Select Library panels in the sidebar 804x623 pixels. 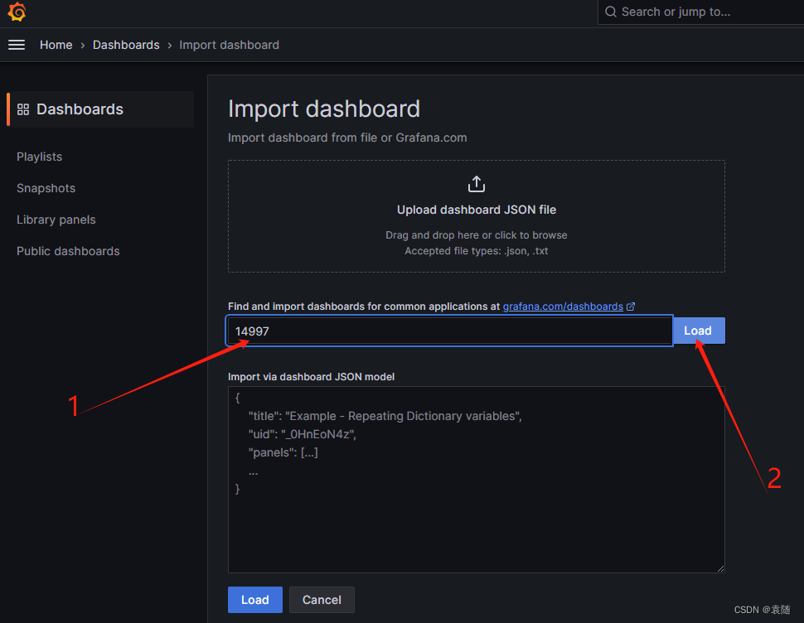(56, 220)
